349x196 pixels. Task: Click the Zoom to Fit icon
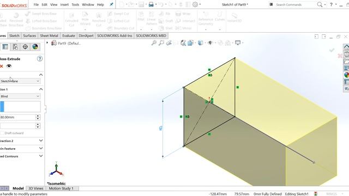154,43
